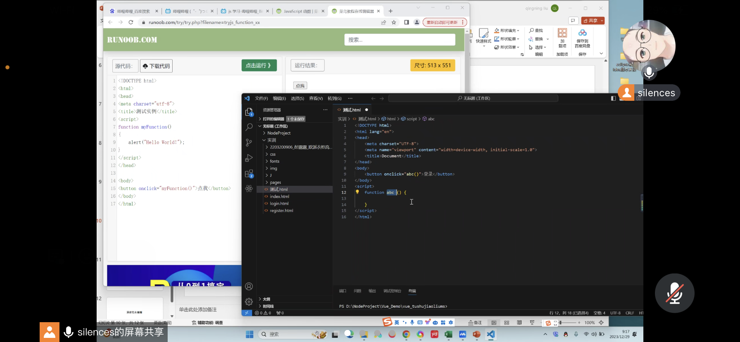Screen dimensions: 740x342
Task: Switch to the Problems (问题) panel tab
Action: (357, 291)
